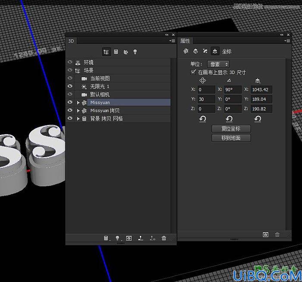Image resolution: width=302 pixels, height=282 pixels.
Task: Click the 3D print start icon
Action: pos(141,238)
